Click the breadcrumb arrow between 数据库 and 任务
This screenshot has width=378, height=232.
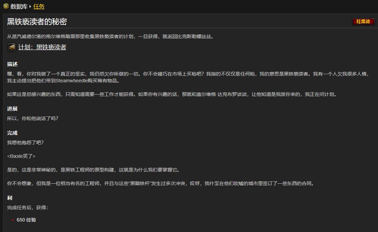click(30, 6)
